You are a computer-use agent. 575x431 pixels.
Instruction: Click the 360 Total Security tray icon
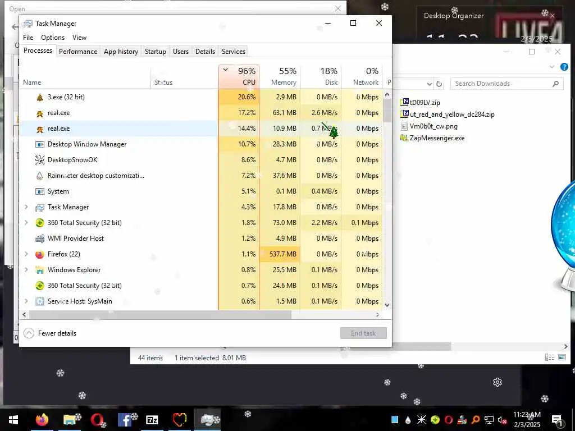pyautogui.click(x=435, y=420)
